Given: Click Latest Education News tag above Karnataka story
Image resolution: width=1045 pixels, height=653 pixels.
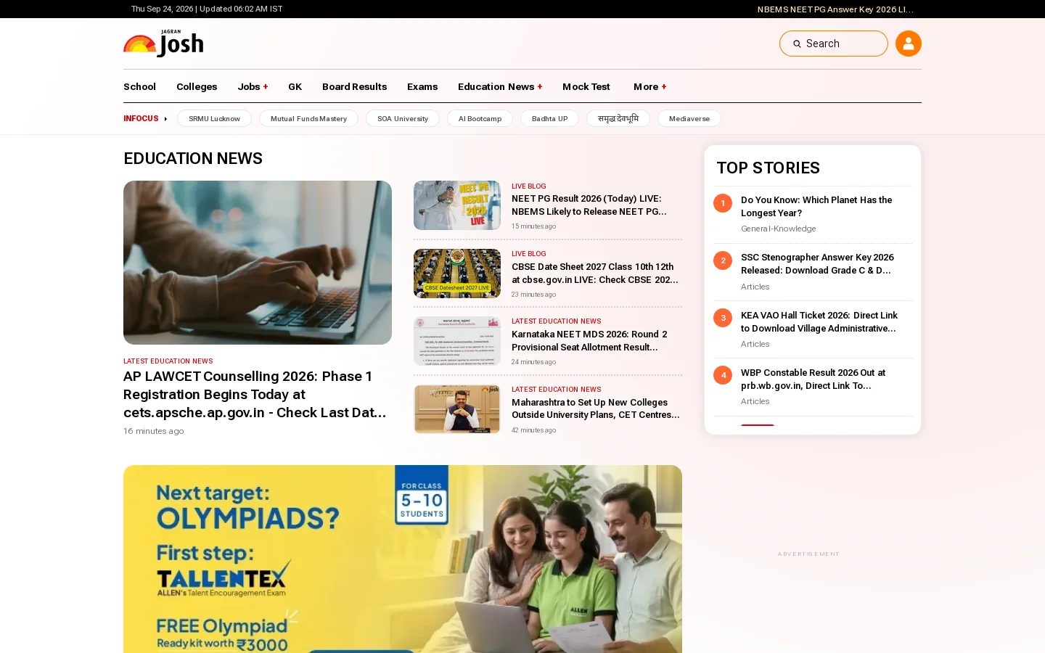Looking at the screenshot, I should point(556,321).
